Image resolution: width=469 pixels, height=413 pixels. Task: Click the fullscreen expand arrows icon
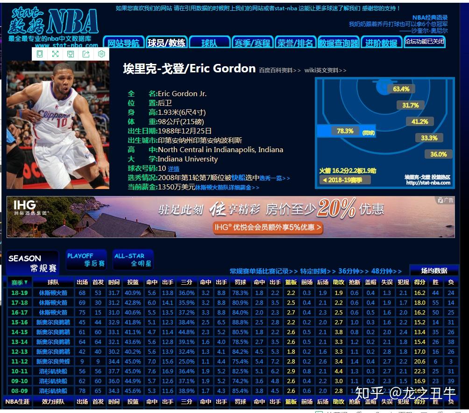(x=55, y=54)
